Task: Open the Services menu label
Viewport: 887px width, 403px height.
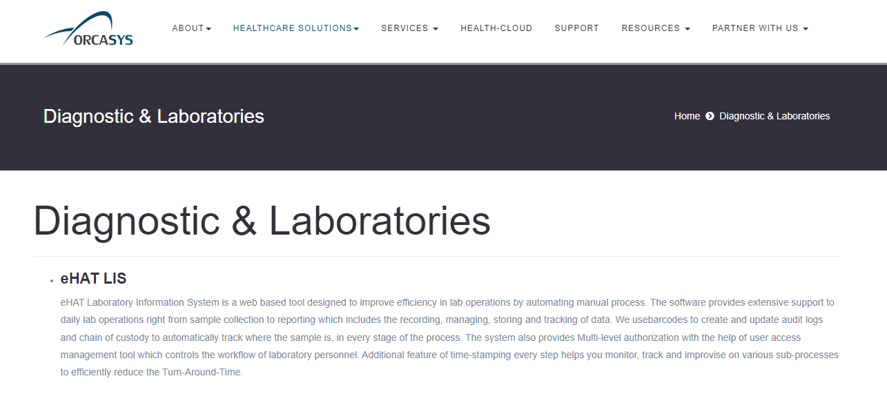Action: click(x=404, y=28)
